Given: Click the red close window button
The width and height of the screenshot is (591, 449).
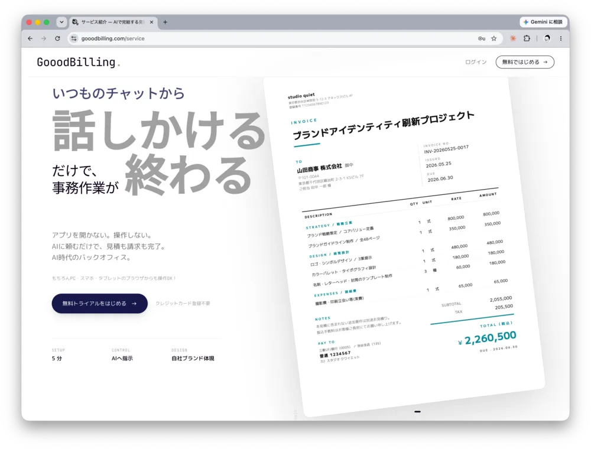Looking at the screenshot, I should click(x=29, y=22).
